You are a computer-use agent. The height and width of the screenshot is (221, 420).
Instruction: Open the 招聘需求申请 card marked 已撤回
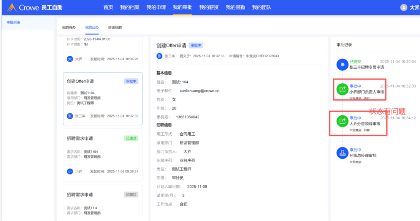(x=103, y=201)
